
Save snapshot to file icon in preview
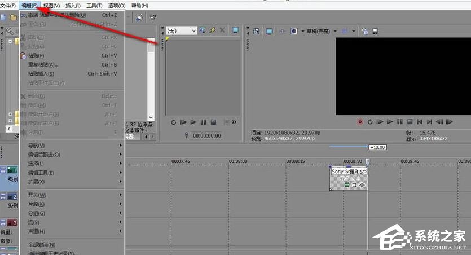(x=375, y=31)
